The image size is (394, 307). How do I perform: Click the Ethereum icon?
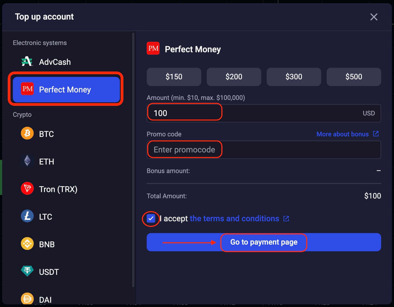point(27,161)
